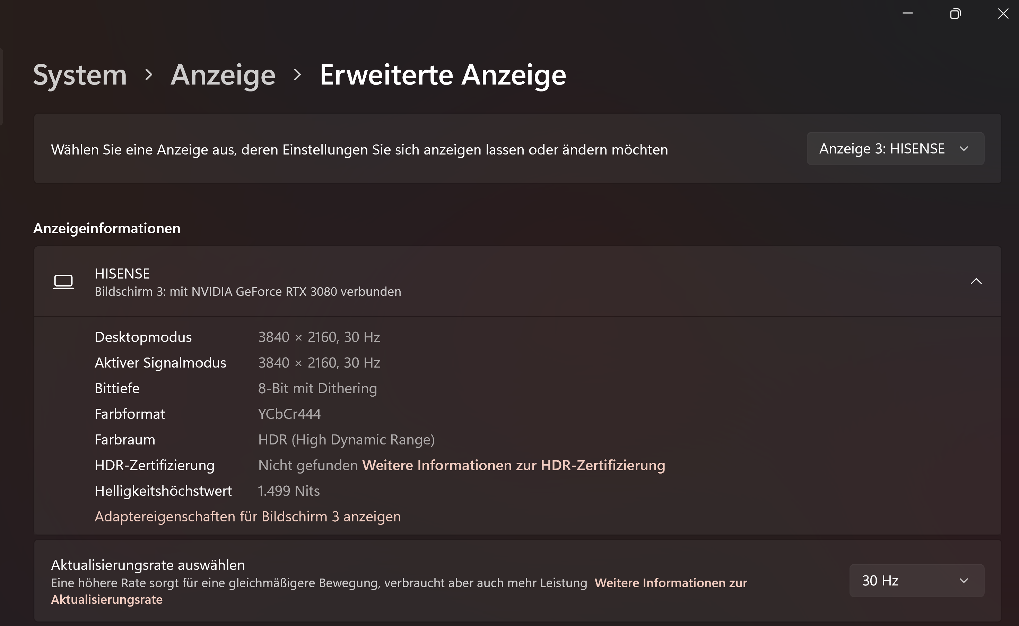Click the first breadcrumb chevron after System

[149, 75]
